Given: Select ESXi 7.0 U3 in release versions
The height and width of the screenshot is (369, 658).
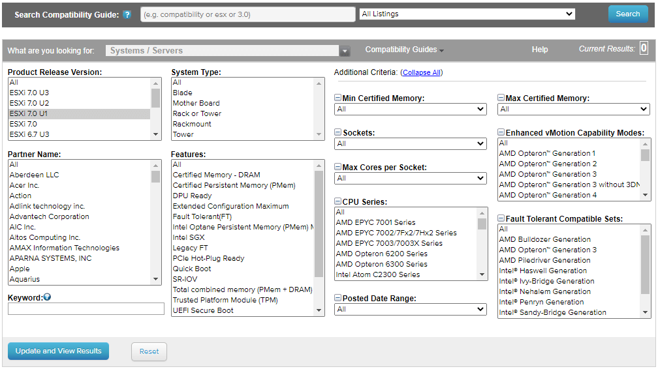Looking at the screenshot, I should tap(29, 93).
